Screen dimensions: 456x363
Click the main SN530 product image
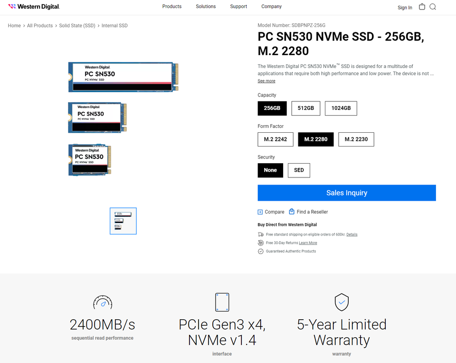[123, 119]
